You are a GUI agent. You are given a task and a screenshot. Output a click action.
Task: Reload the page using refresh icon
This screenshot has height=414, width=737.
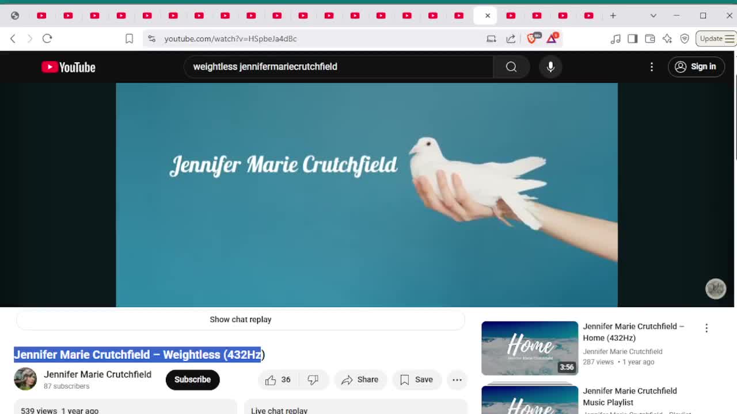[x=47, y=39]
